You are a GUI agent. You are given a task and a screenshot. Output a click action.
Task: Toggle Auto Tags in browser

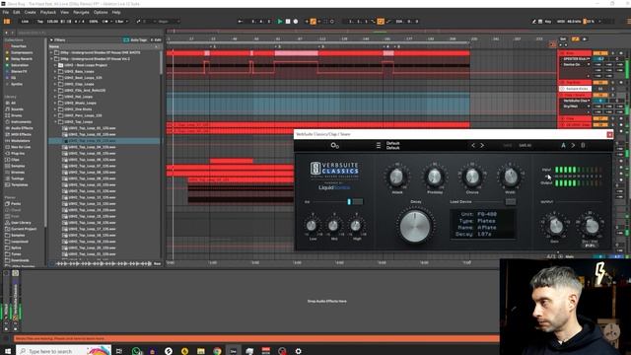135,39
